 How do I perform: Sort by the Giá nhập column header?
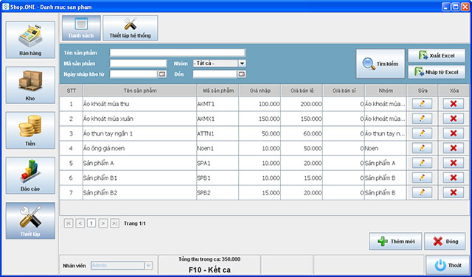click(260, 91)
